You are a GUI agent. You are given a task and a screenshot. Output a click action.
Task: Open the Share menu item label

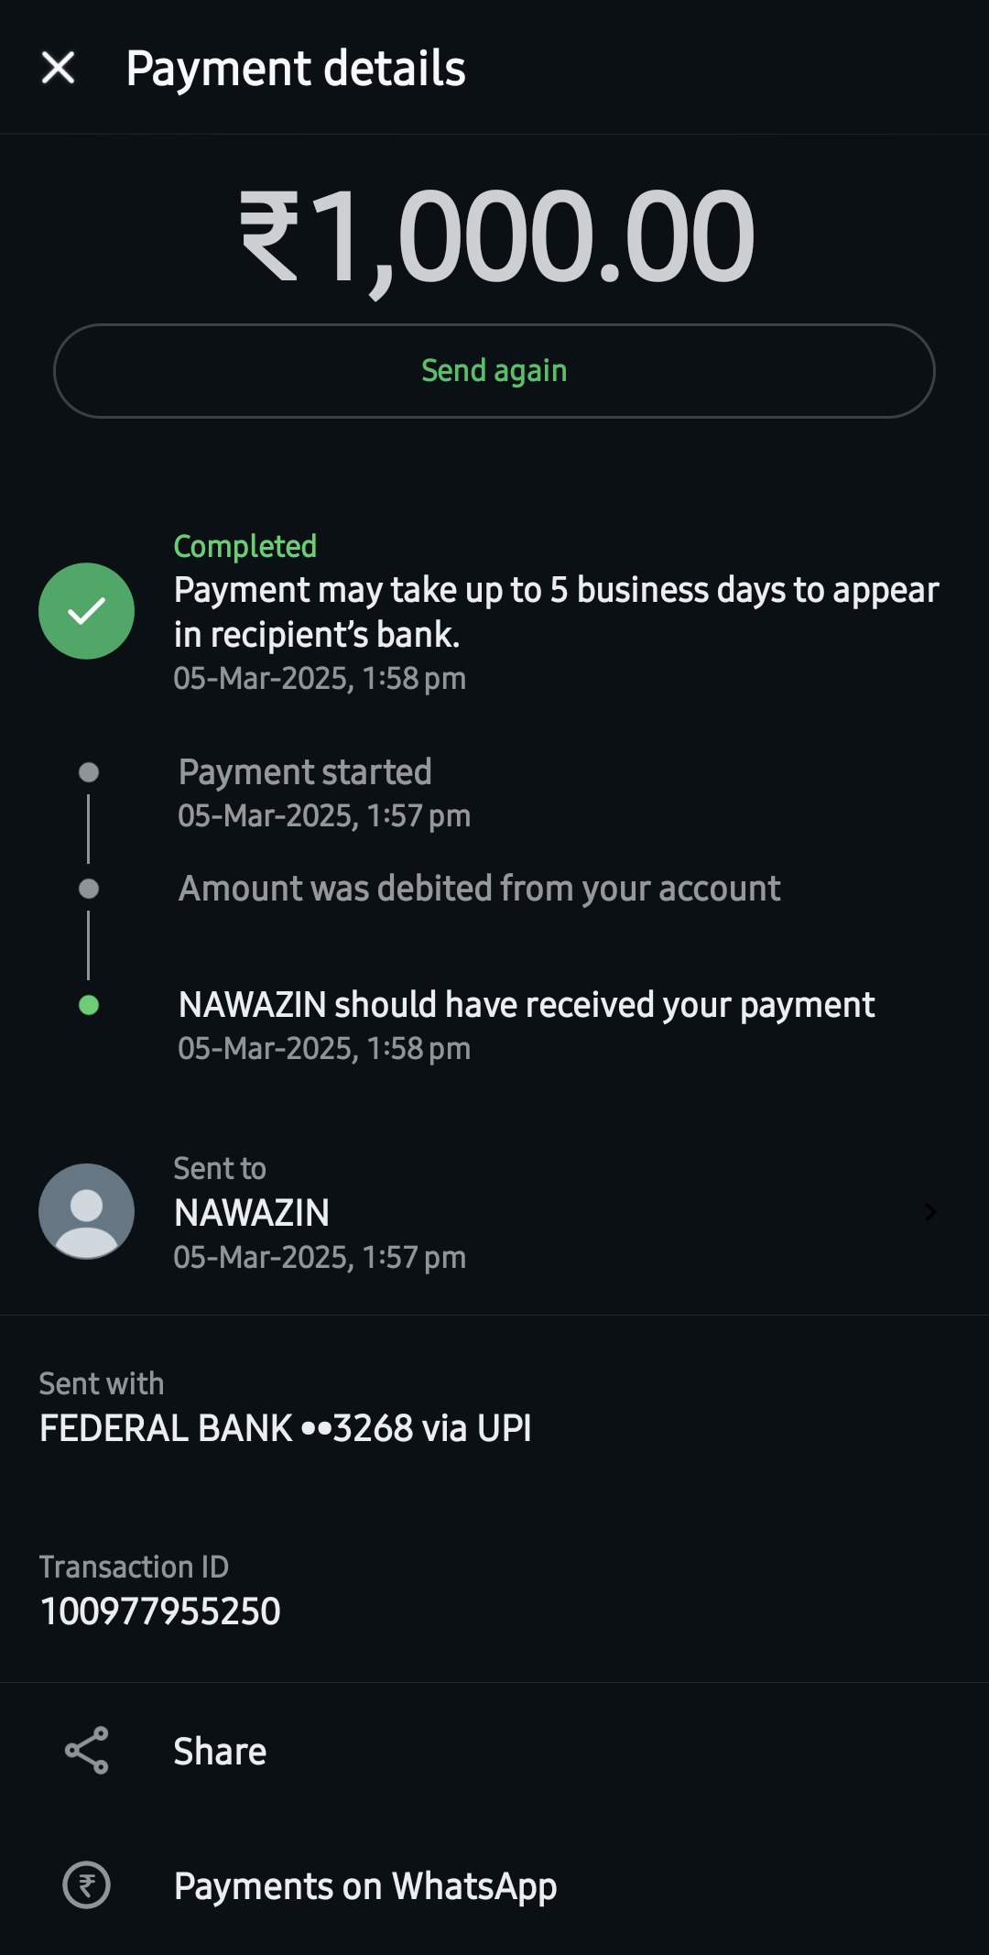(x=220, y=1752)
